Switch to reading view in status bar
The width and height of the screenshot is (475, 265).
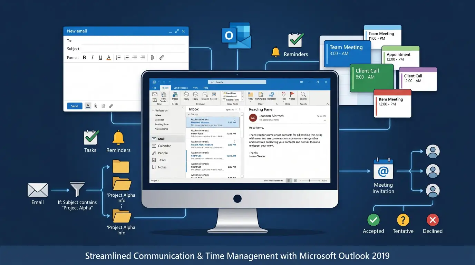pos(295,180)
